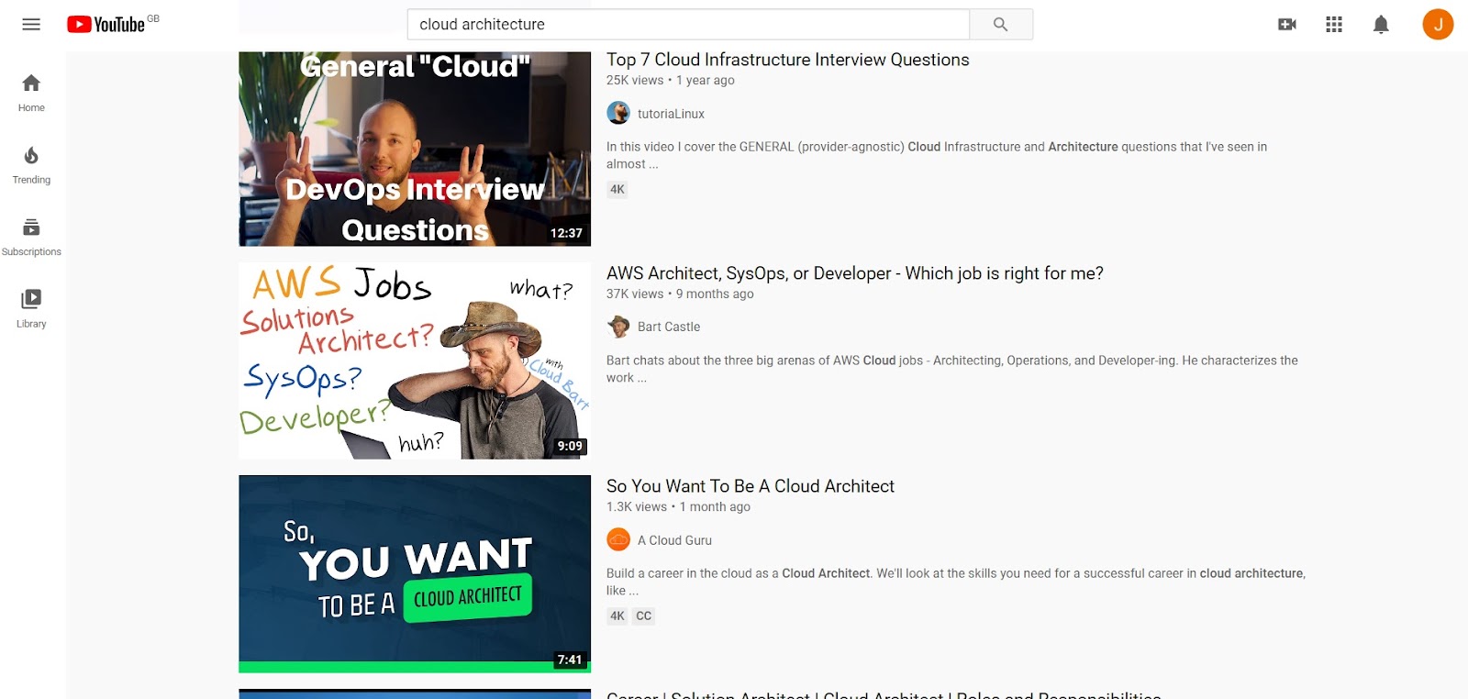Image resolution: width=1468 pixels, height=699 pixels.
Task: Open Subscriptions in sidebar
Action: point(31,237)
